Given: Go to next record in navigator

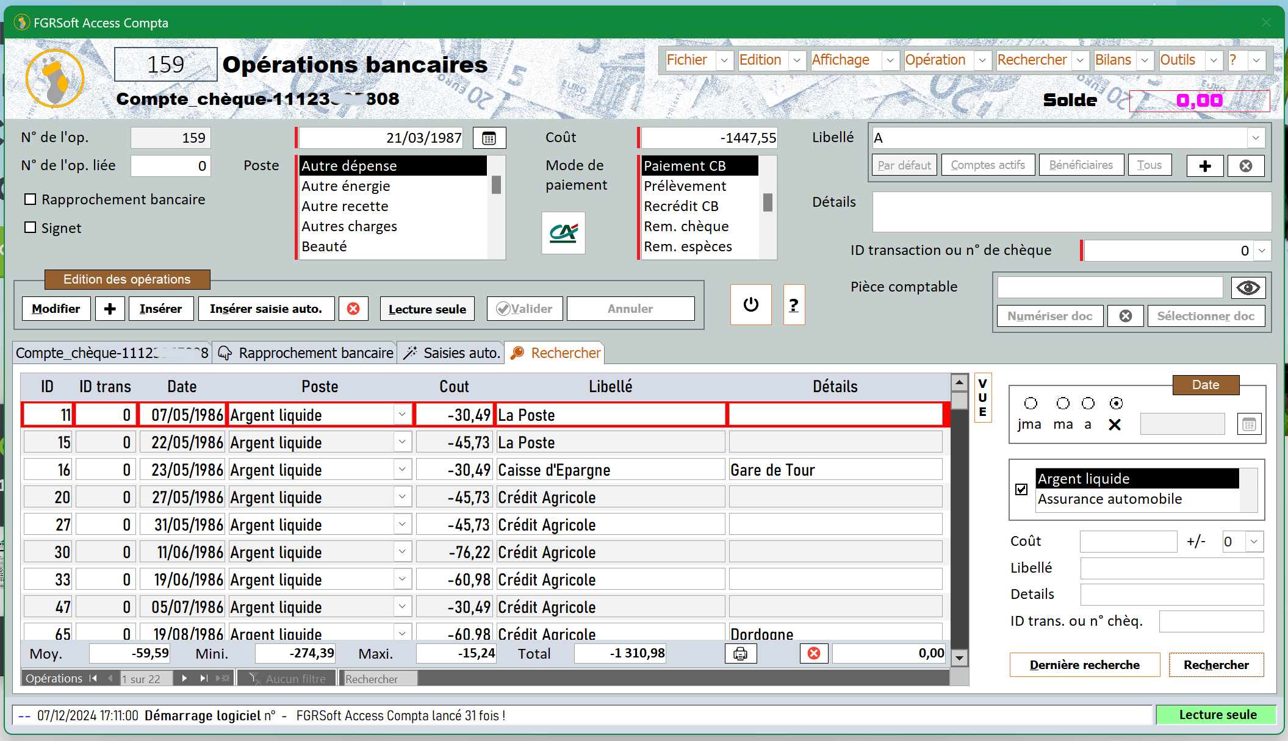Looking at the screenshot, I should (184, 678).
